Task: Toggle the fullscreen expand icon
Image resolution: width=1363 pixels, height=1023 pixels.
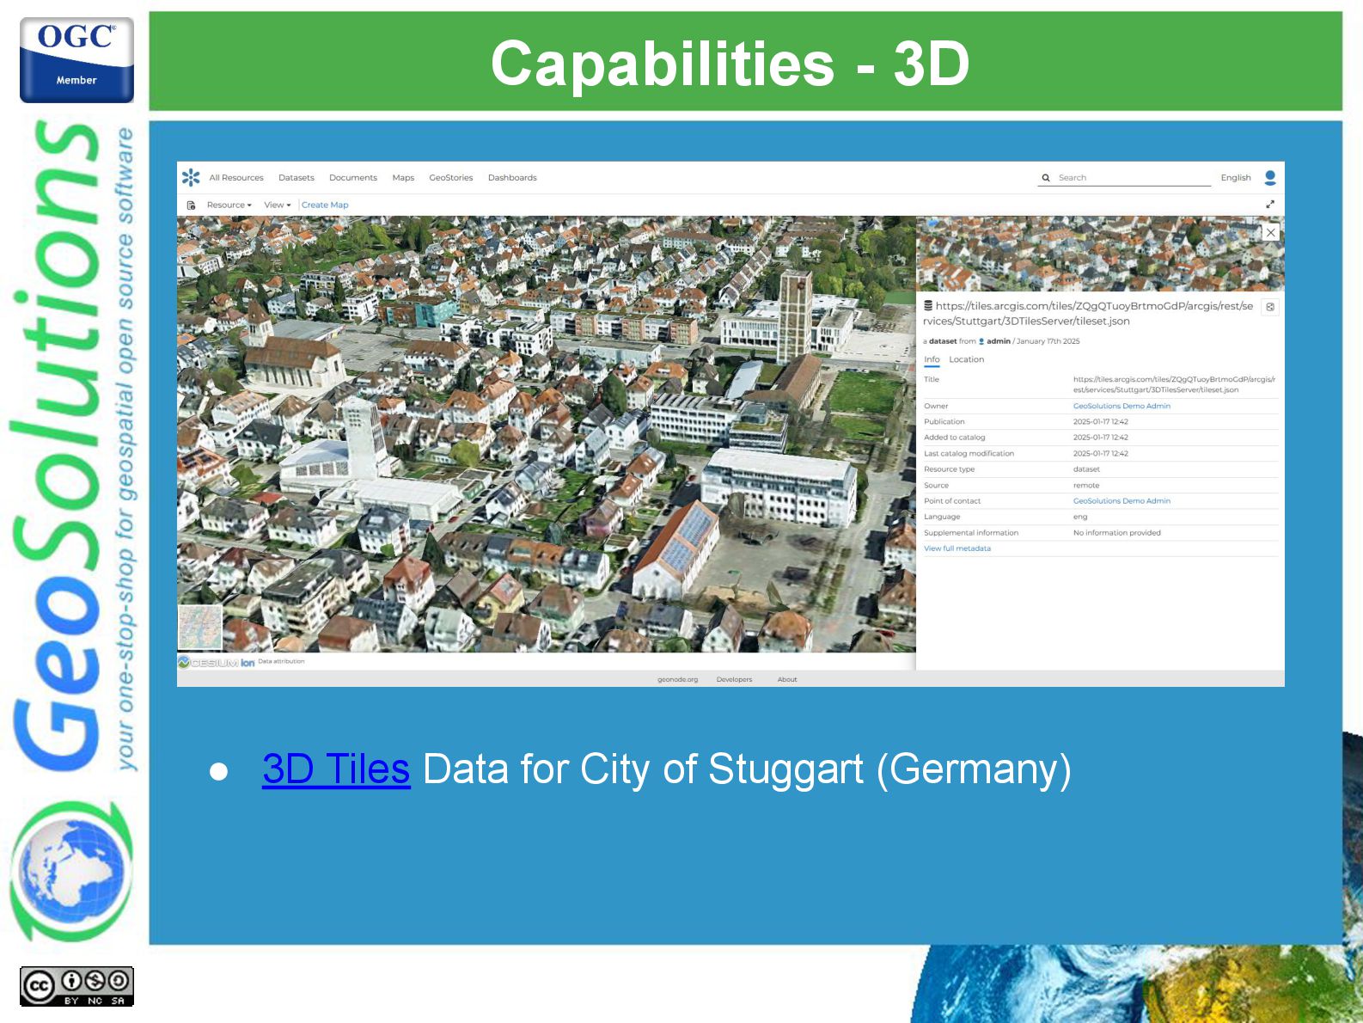Action: (1270, 205)
